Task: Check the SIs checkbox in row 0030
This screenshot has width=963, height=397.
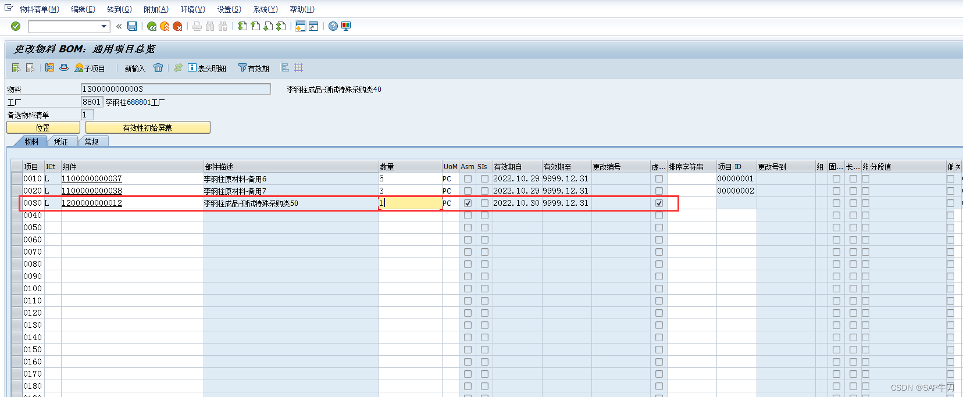Action: click(x=484, y=203)
